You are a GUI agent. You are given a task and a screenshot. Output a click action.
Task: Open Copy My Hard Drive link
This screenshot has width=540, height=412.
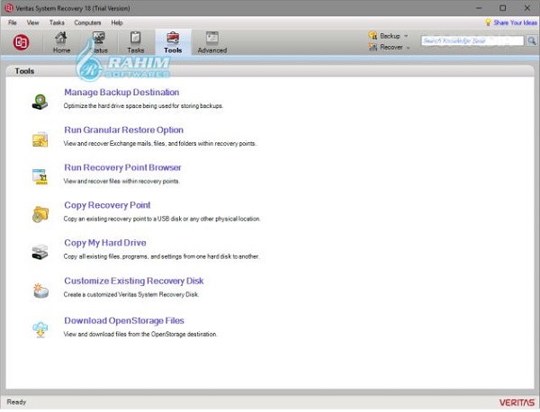[105, 243]
